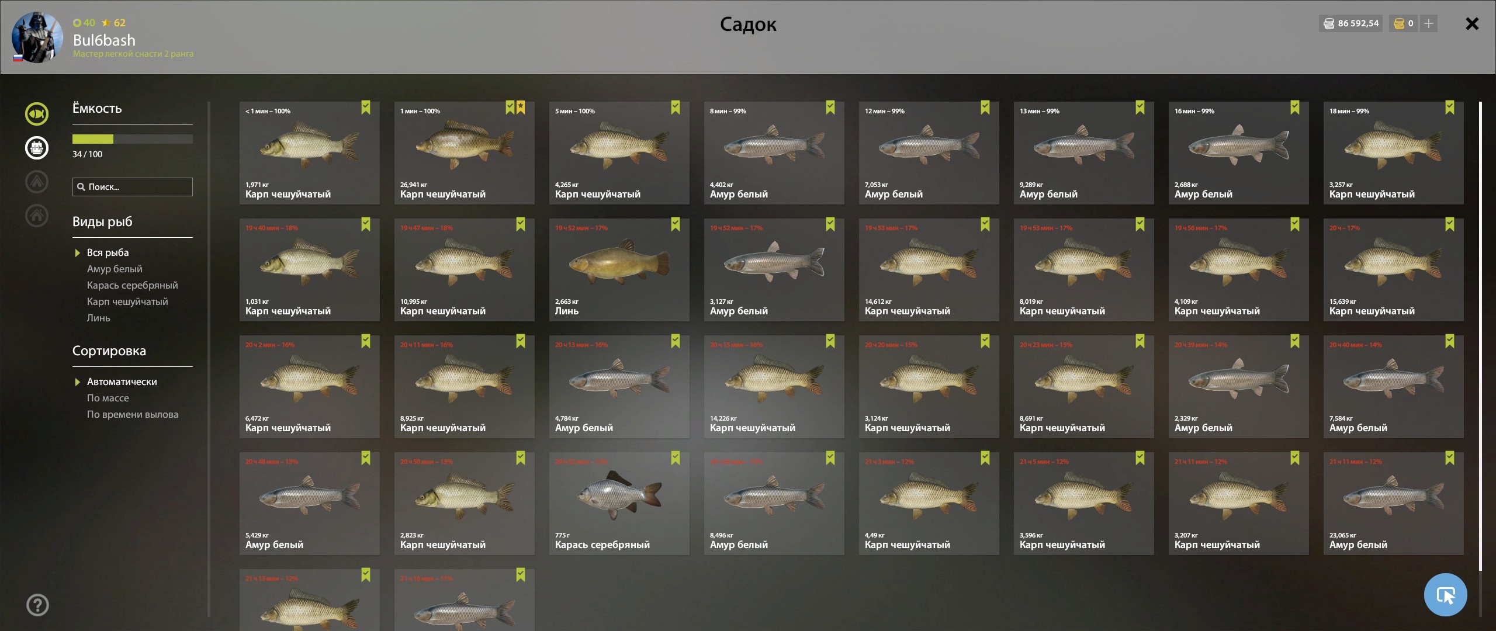Sort fish По массе
This screenshot has height=631, width=1496.
tap(108, 398)
